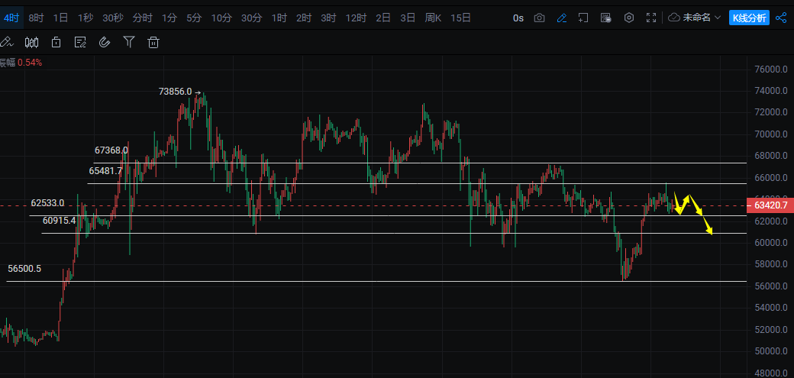Toggle the blue pencil drawing mode
Viewport: 794px width, 378px height.
pos(562,18)
